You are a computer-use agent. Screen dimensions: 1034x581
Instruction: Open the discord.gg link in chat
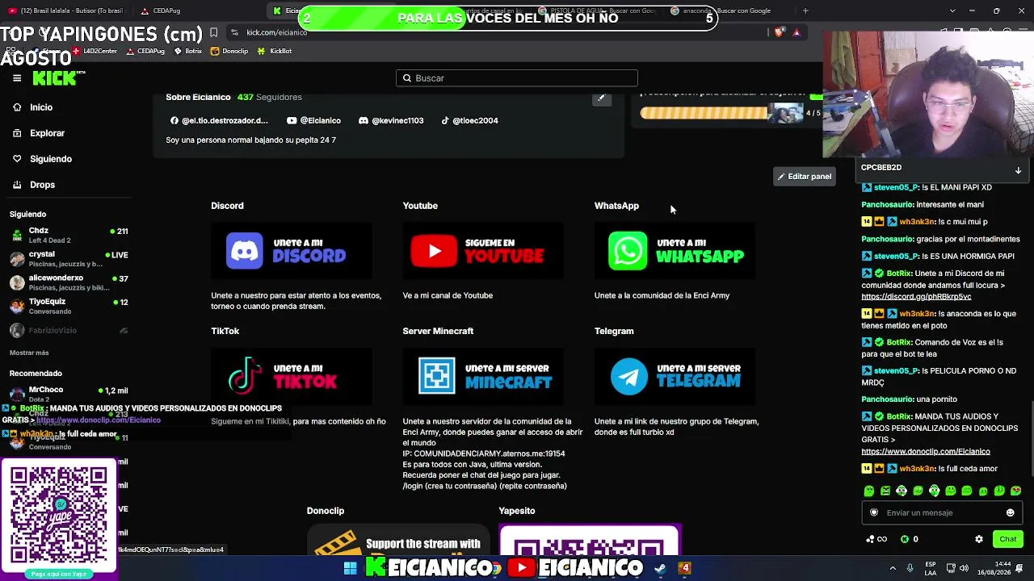pyautogui.click(x=916, y=297)
